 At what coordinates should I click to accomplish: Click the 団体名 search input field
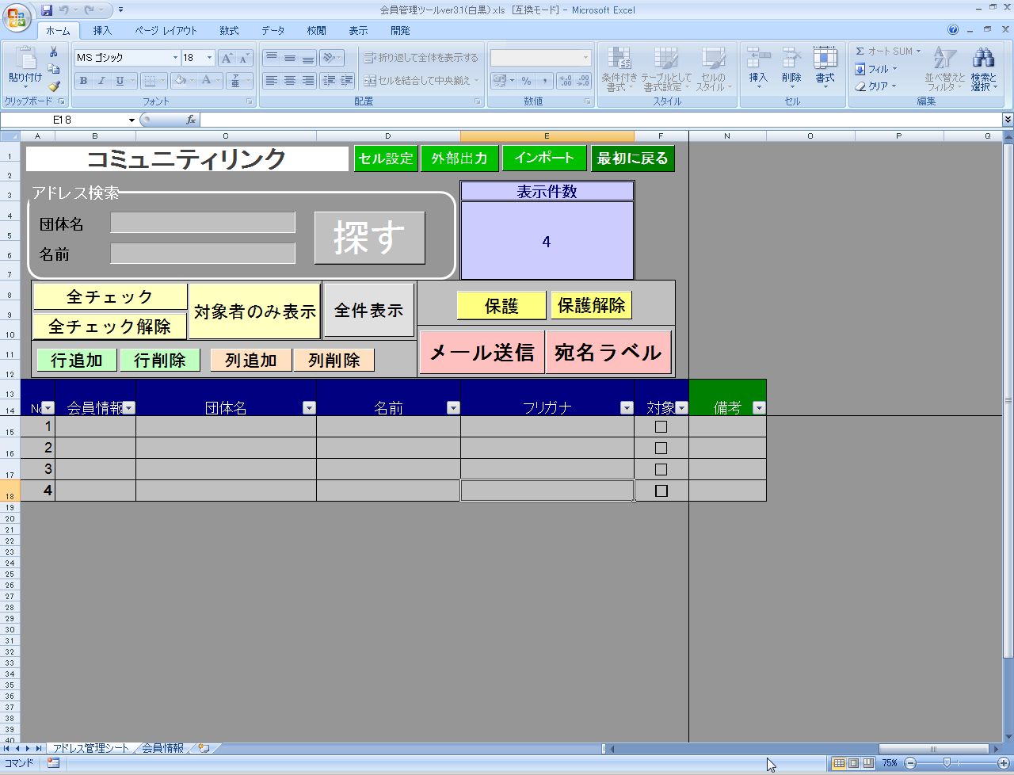point(203,223)
